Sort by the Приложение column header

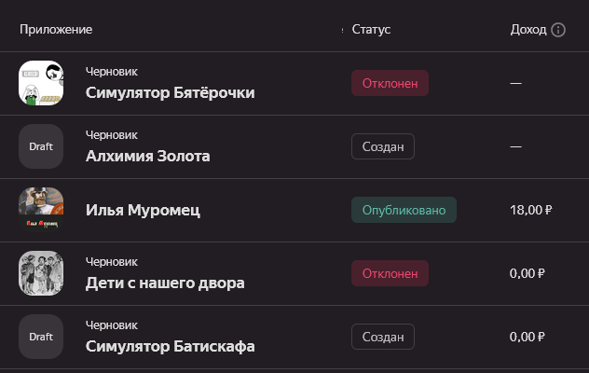tap(56, 30)
